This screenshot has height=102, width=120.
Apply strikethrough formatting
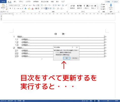[18, 8]
